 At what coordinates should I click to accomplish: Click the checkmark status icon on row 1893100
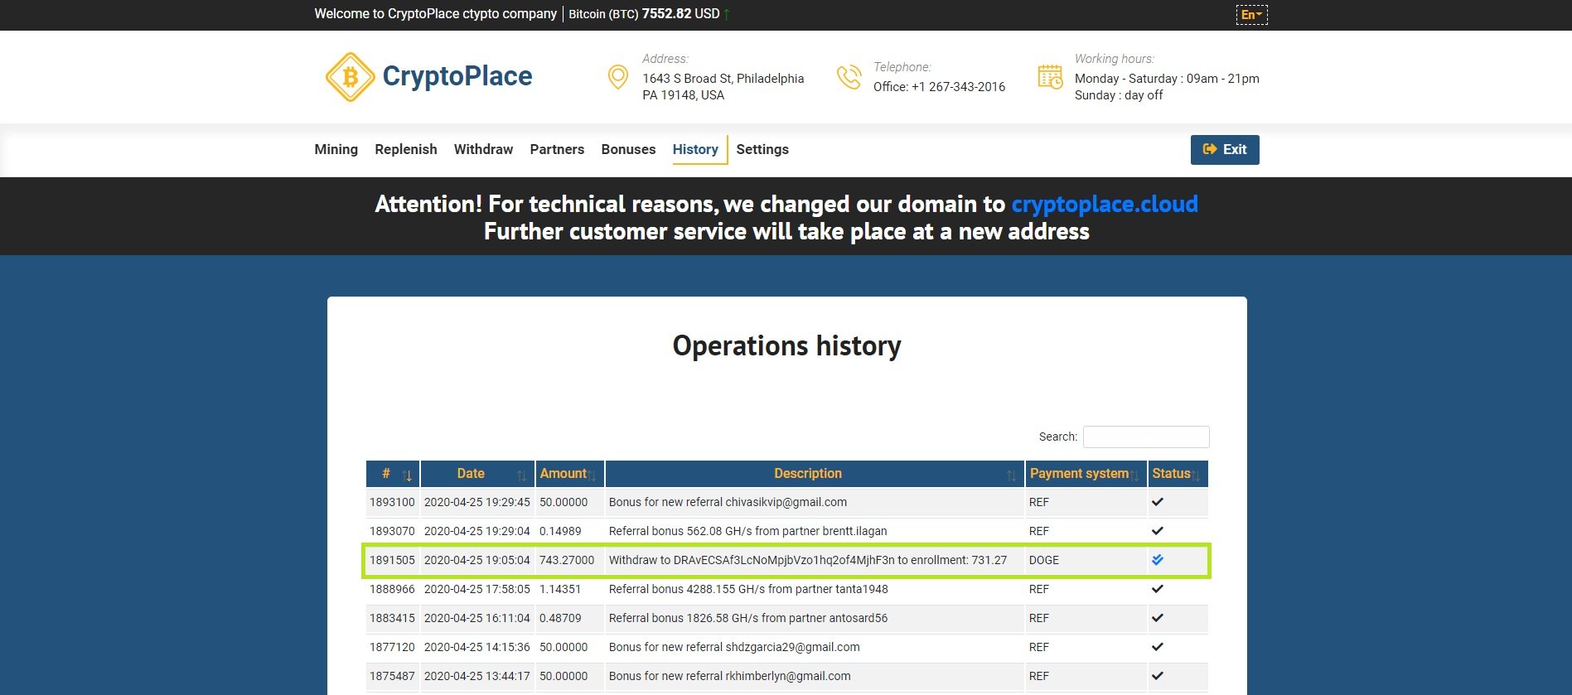[x=1158, y=502]
